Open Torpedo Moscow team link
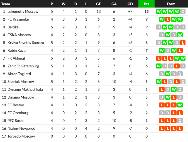Image resolution: width=188 pixels, height=142 pixels. 21,136
